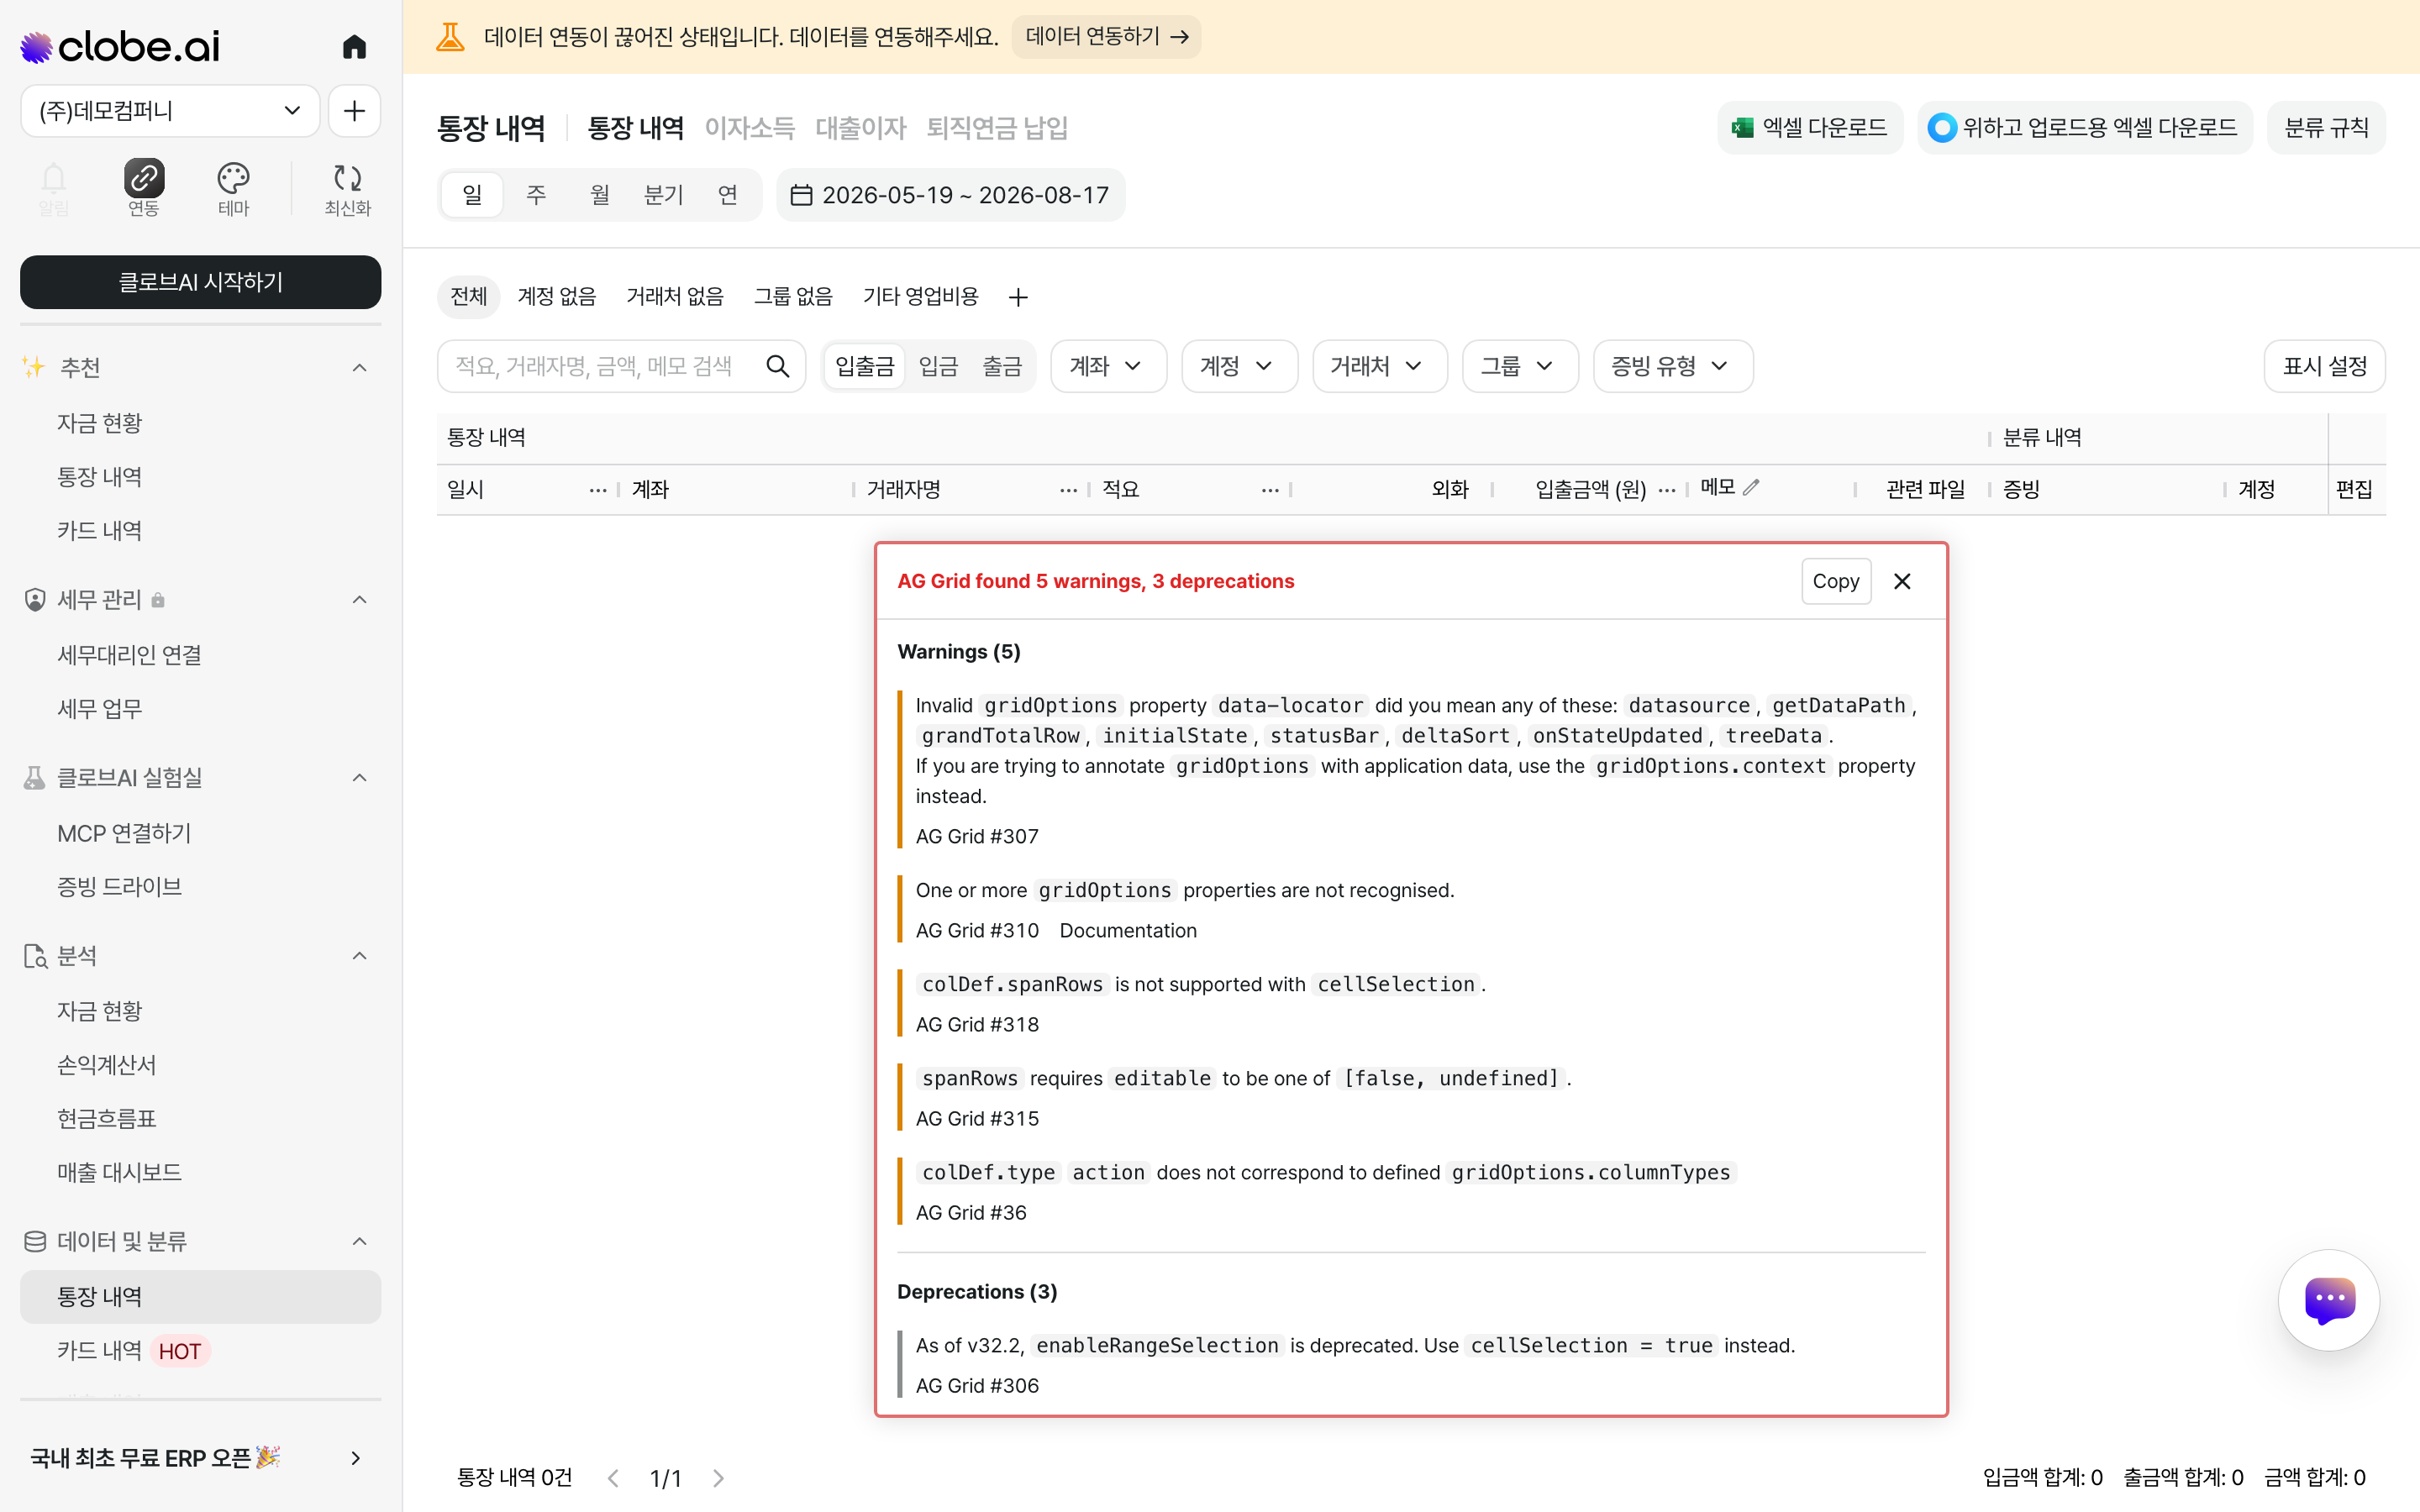The image size is (2420, 1512).
Task: Close the AG Grid warnings panel
Action: point(1902,581)
